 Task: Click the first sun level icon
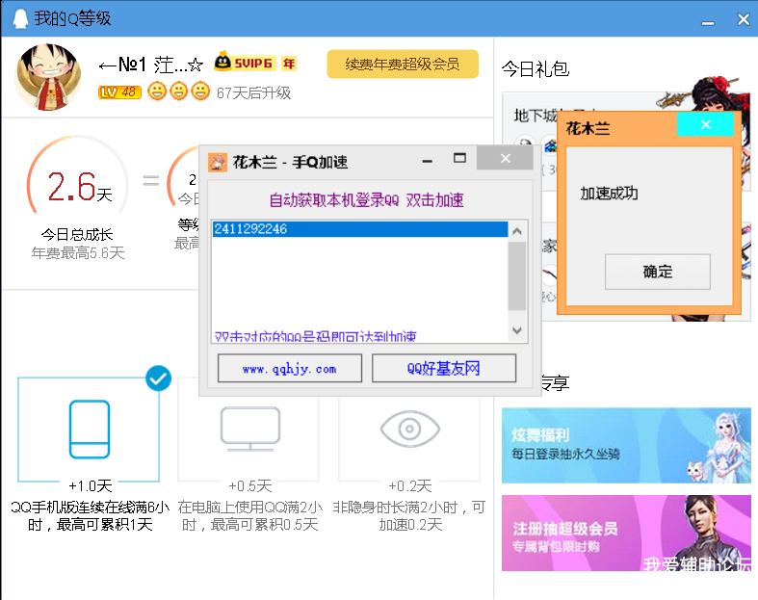click(157, 91)
